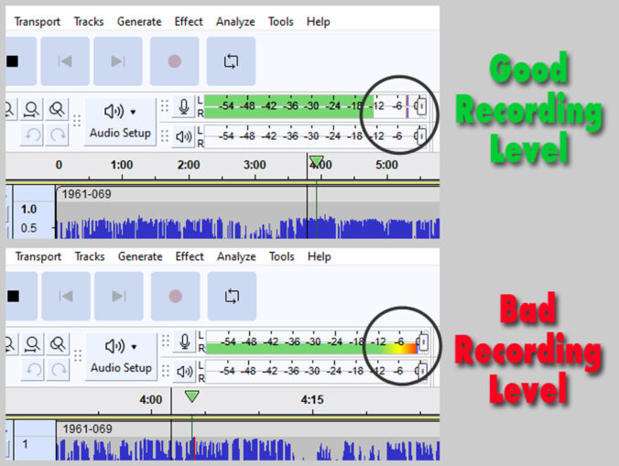Viewport: 619px width, 466px height.
Task: Click the Zoom Toggle icon in the bottom screenshot
Action: pos(58,344)
